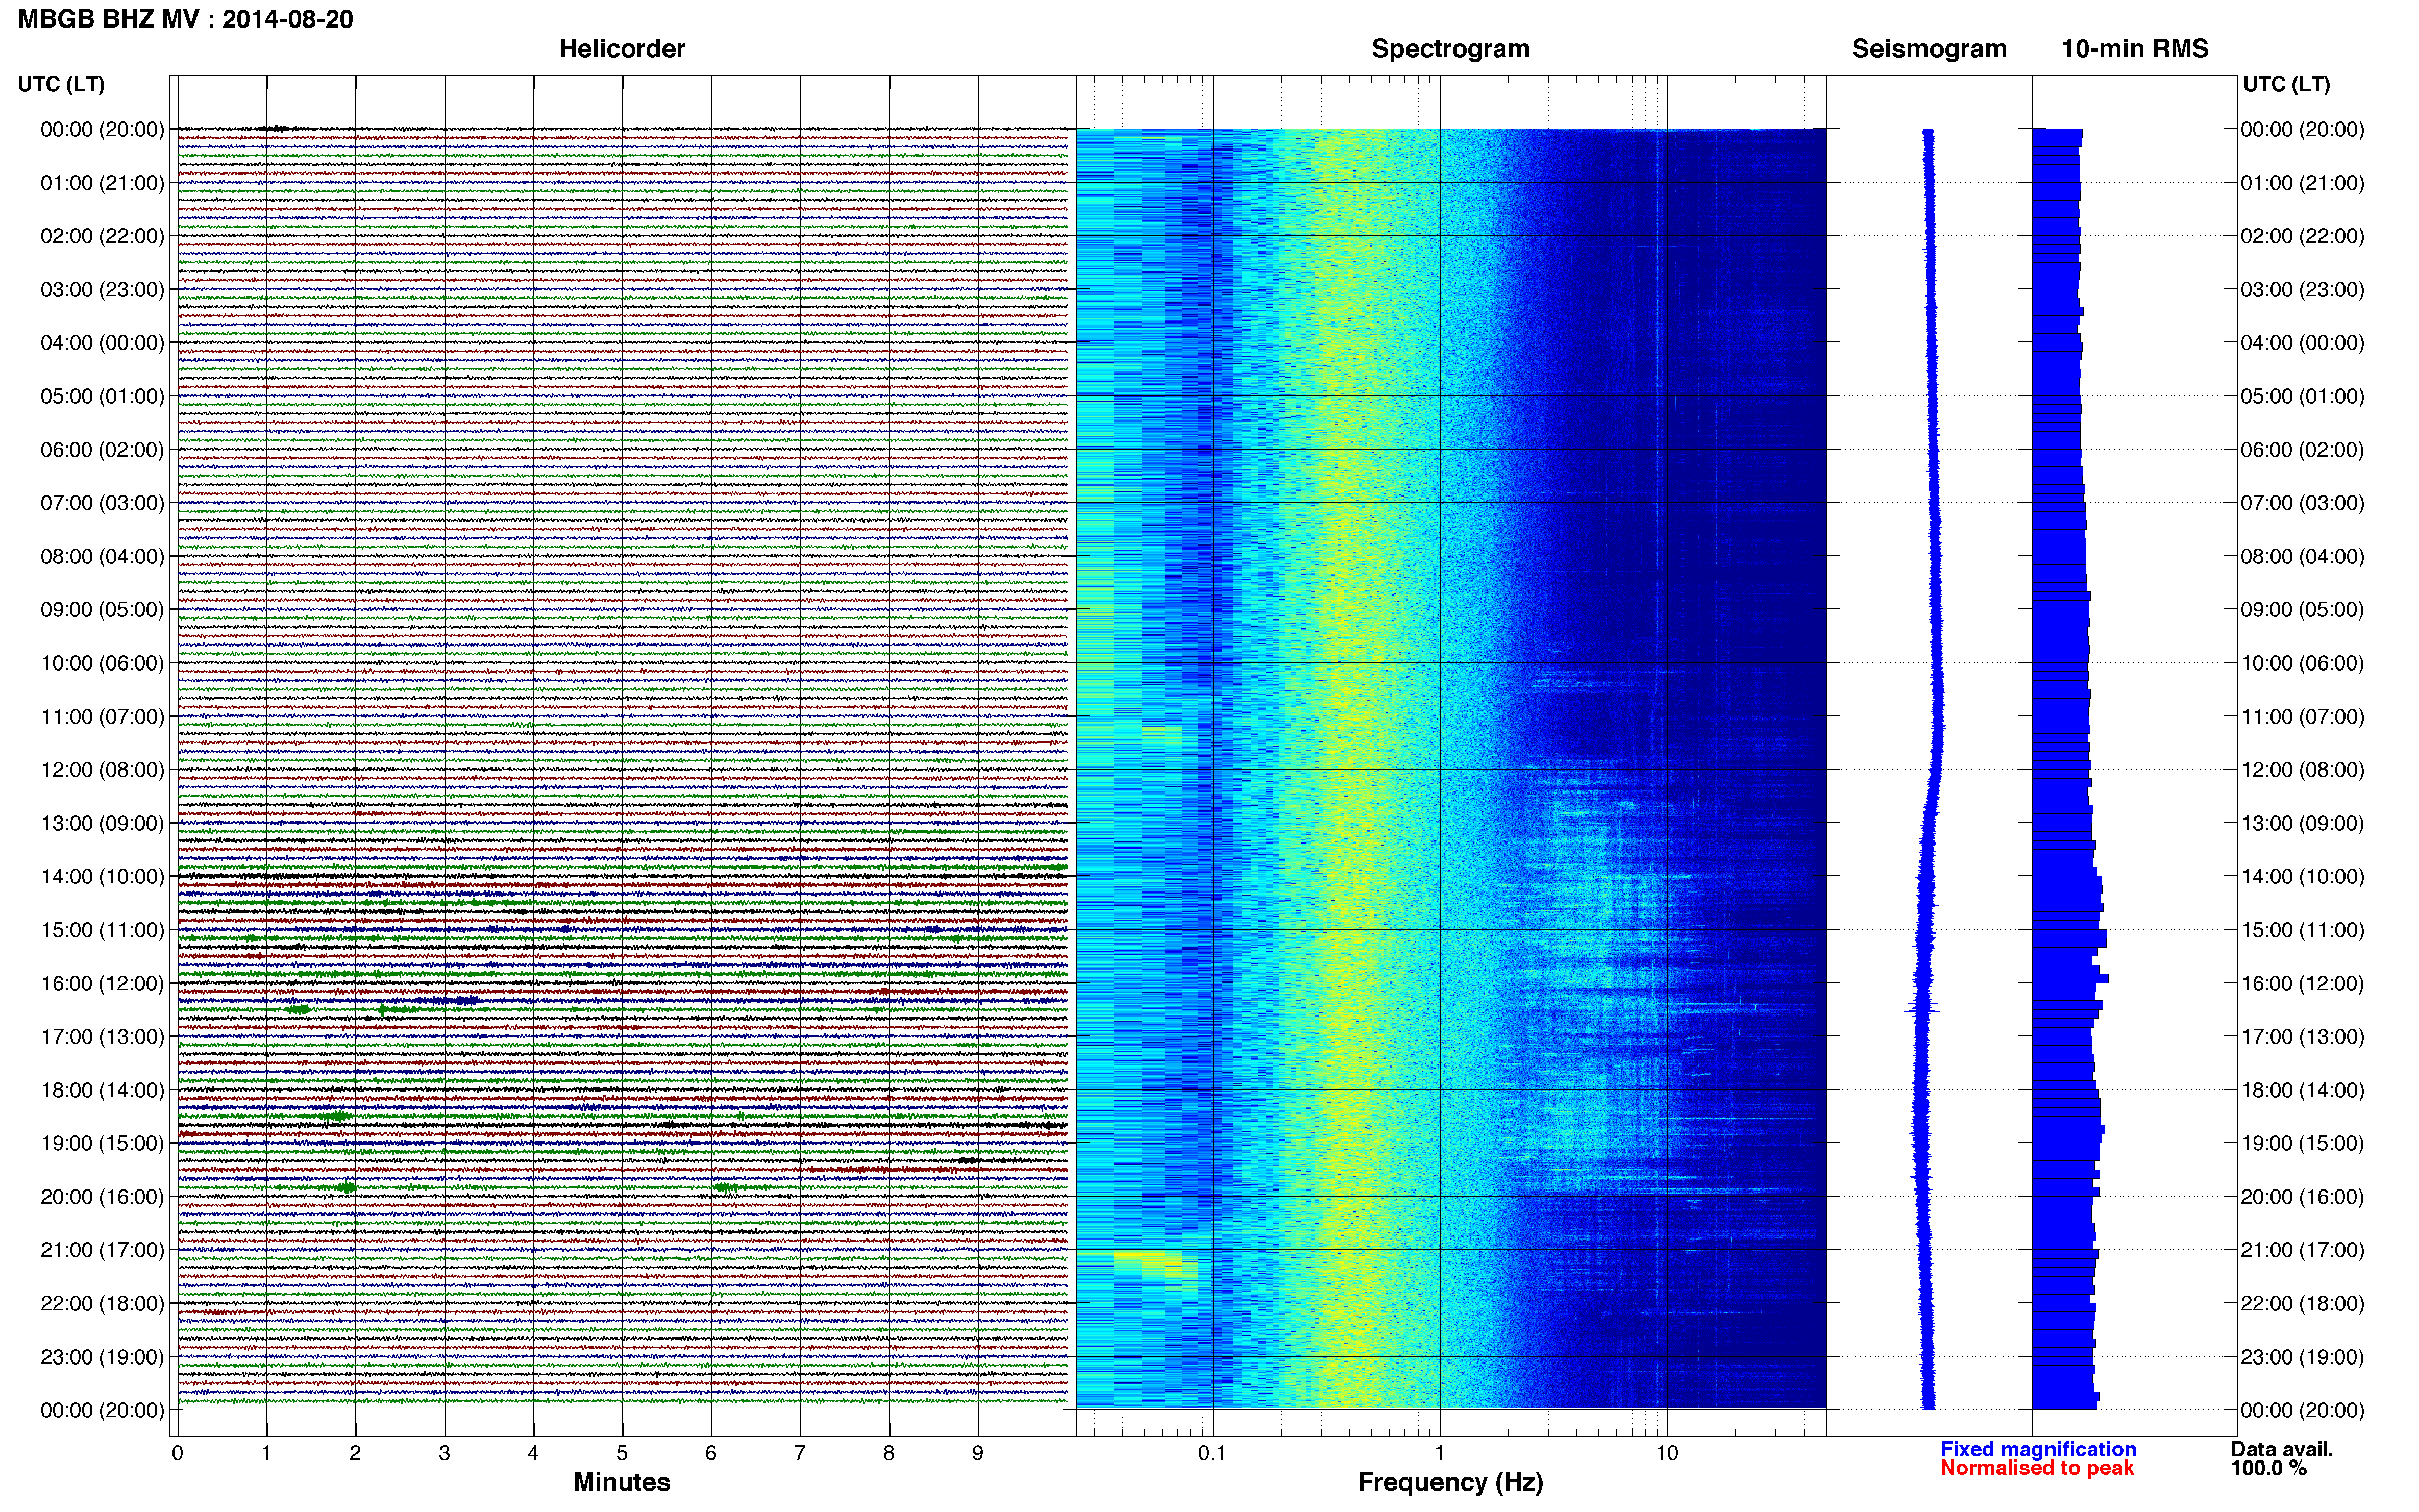The height and width of the screenshot is (1512, 2419).
Task: Click left time label '19:00 (15:00)'
Action: pyautogui.click(x=102, y=1143)
